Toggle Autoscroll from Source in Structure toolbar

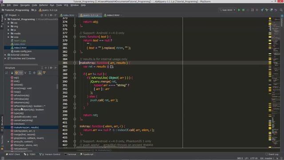pos(44,73)
